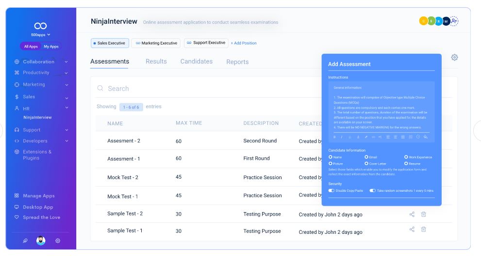Expand the Productivity section chevron

(66, 73)
